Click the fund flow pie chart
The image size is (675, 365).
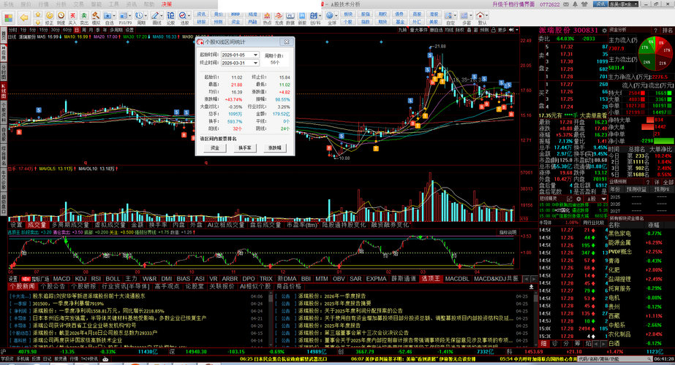655,54
